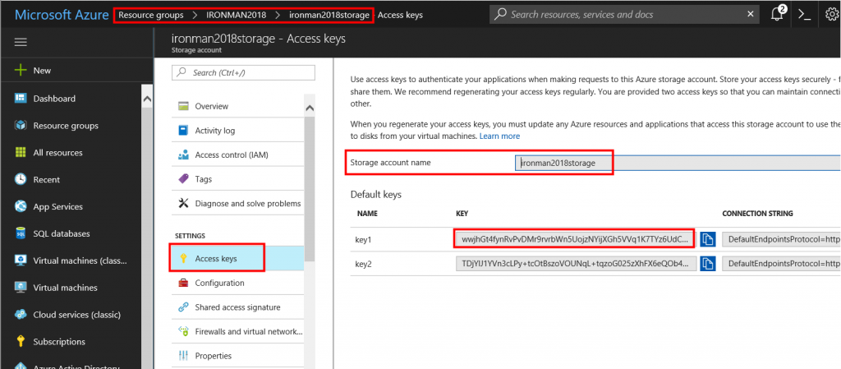Open the Learn more link
The image size is (841, 369).
tap(499, 136)
